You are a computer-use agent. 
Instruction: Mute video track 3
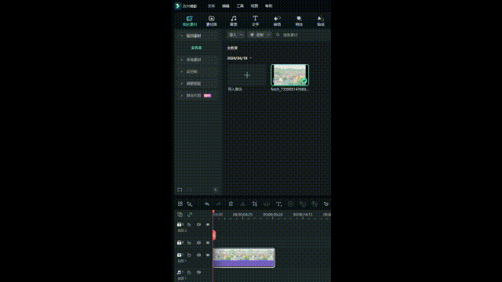198,225
